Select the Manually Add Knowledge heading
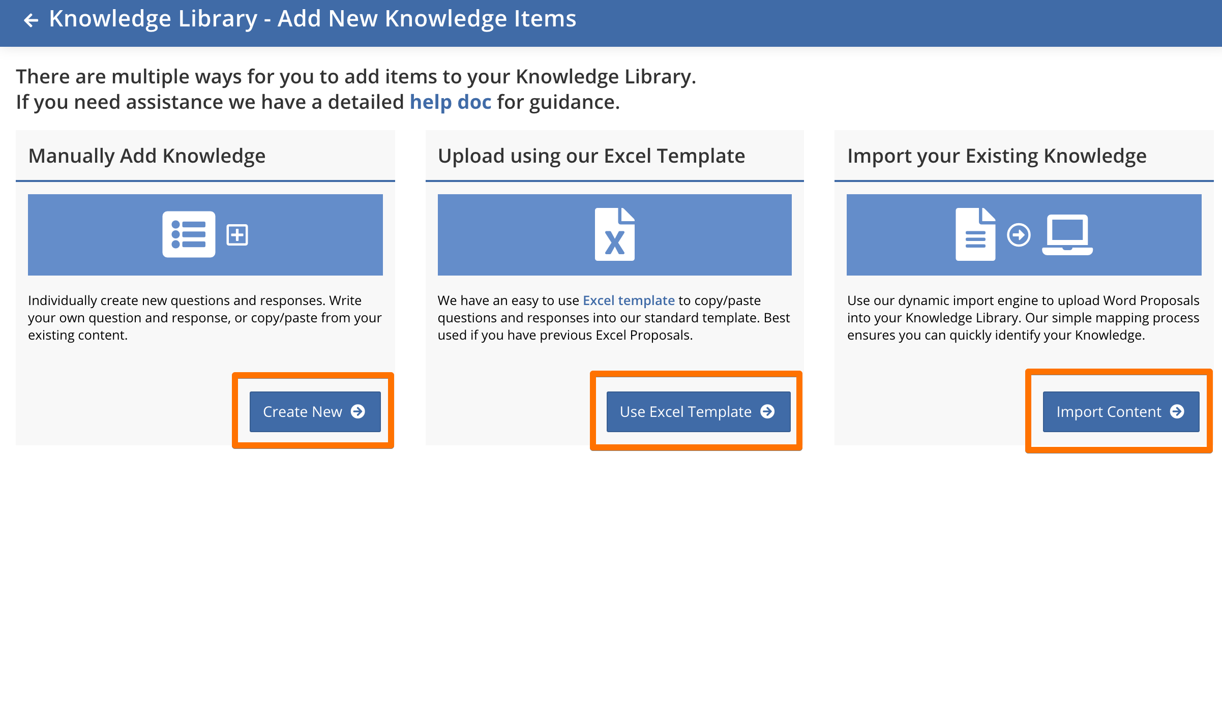 coord(147,156)
